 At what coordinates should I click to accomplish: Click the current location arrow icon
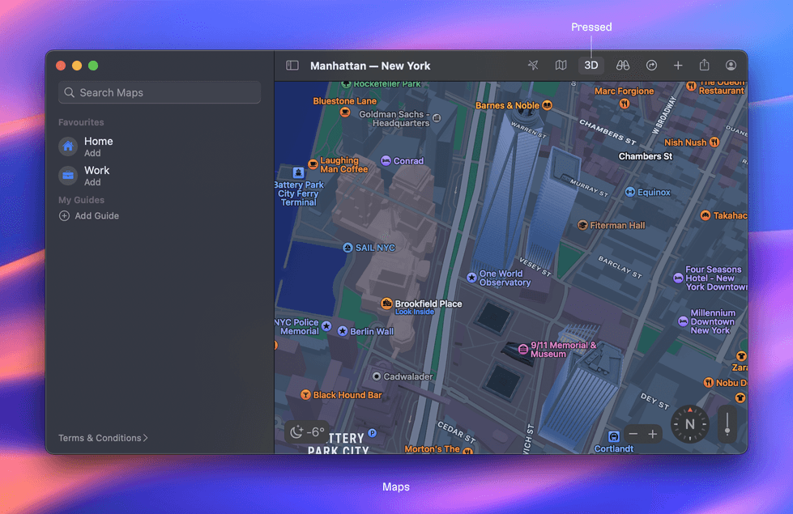[x=533, y=66]
